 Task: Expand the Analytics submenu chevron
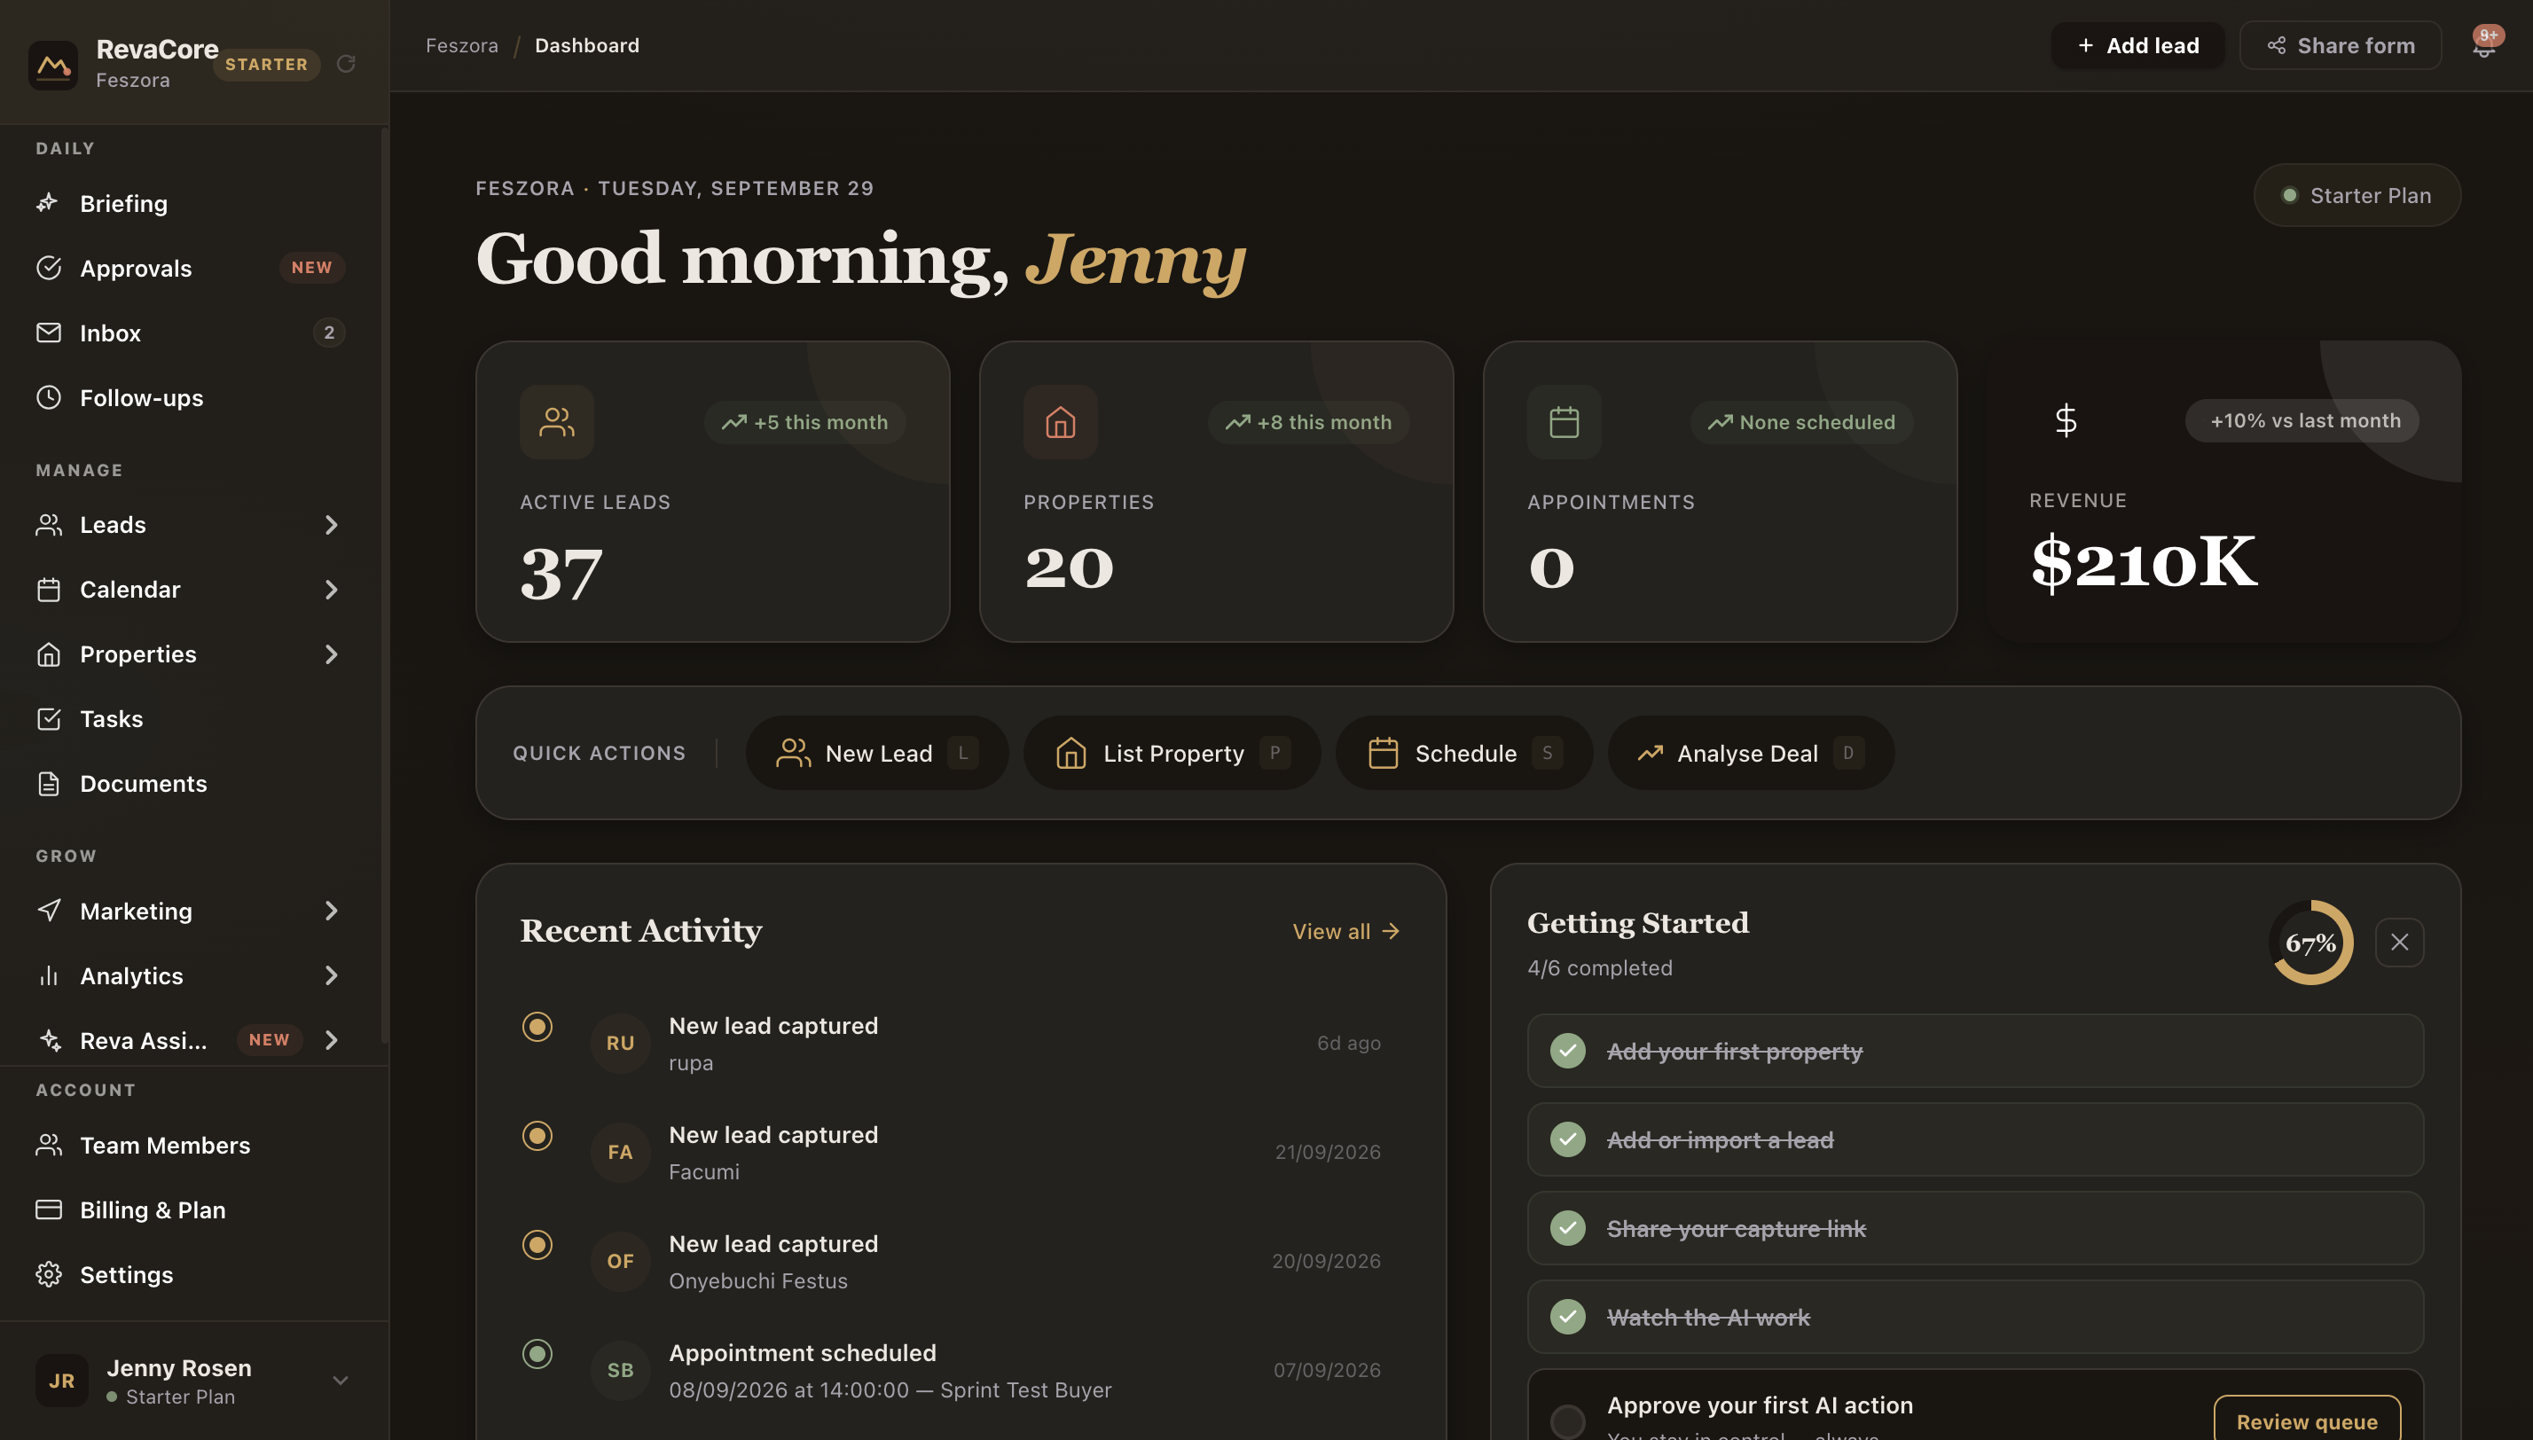click(x=332, y=975)
